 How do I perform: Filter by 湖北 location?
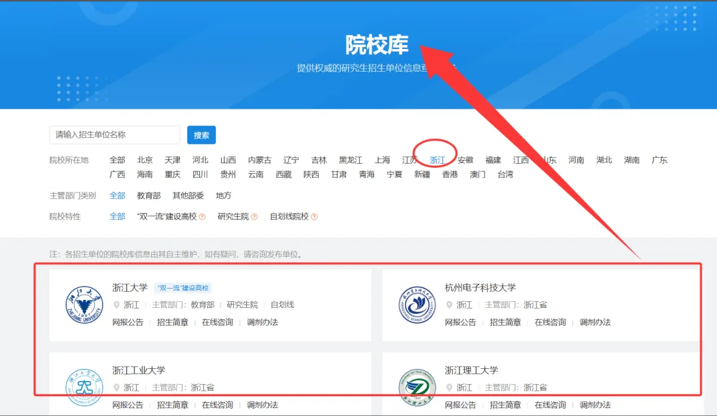coord(604,160)
